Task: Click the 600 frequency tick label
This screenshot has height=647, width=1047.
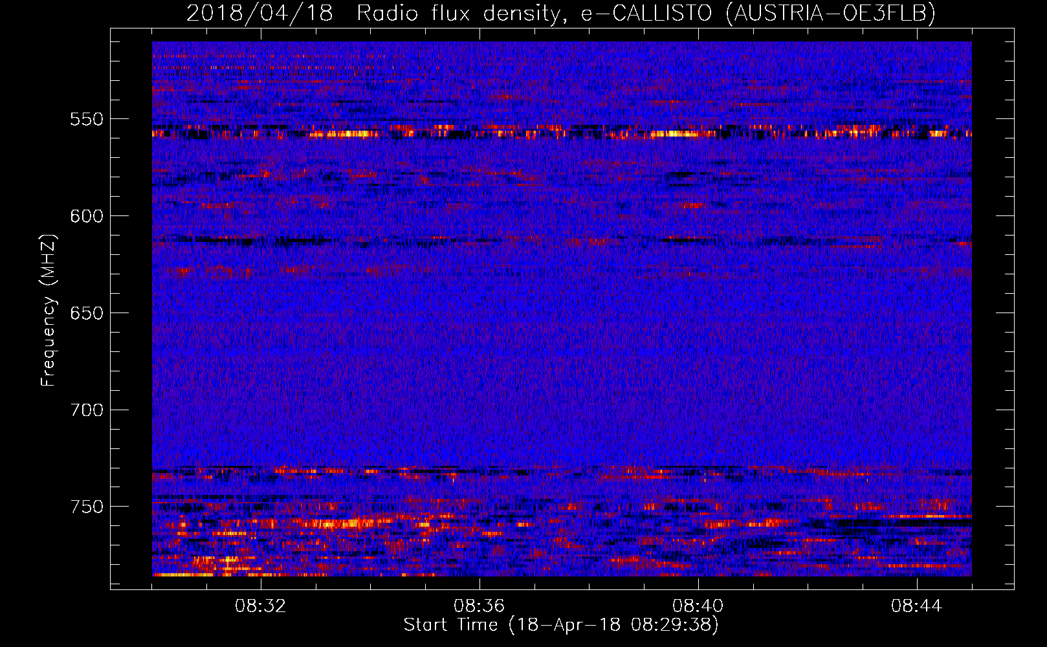Action: click(x=87, y=216)
